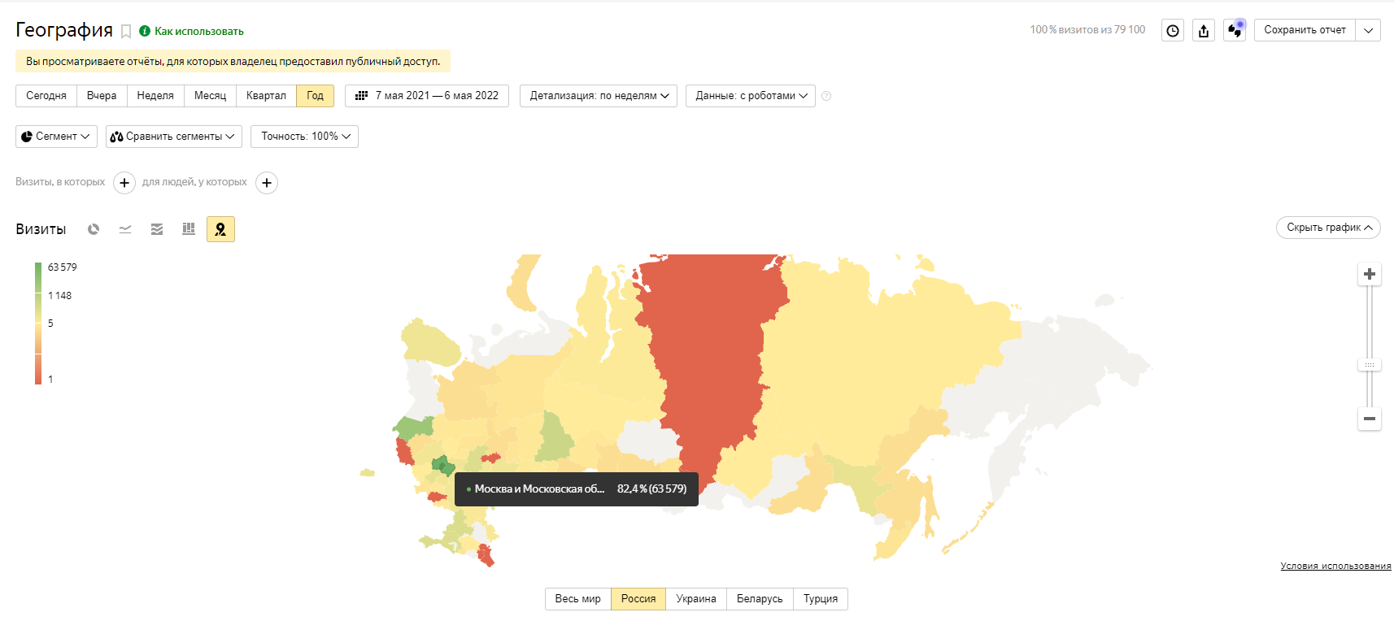Screen dimensions: 1394x621
Task: Select the Неделя period toggle
Action: pos(155,96)
